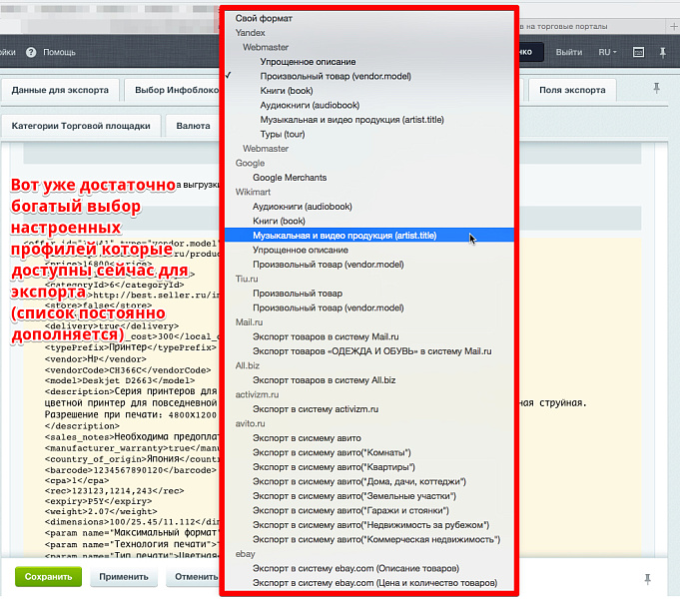Choose Экспорт товаров в систему All.biz

(x=324, y=380)
